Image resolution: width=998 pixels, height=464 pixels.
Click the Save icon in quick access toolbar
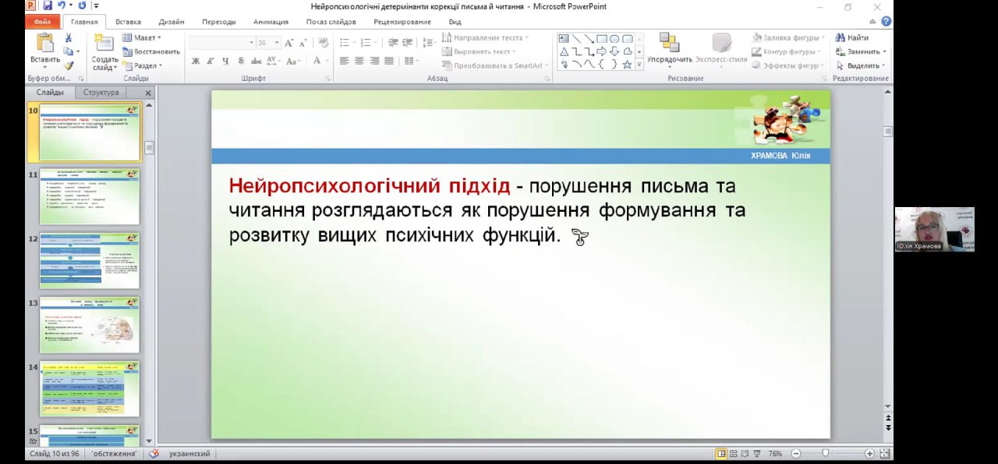[x=48, y=5]
